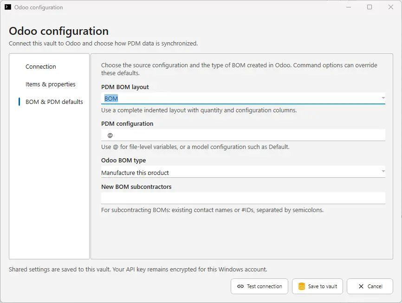402x303 pixels.
Task: Click 'Connect this vault to Odoo' subtitle
Action: pyautogui.click(x=104, y=43)
